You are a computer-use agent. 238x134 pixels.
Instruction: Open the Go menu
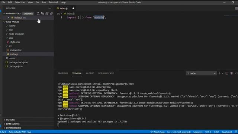(x=37, y=2)
